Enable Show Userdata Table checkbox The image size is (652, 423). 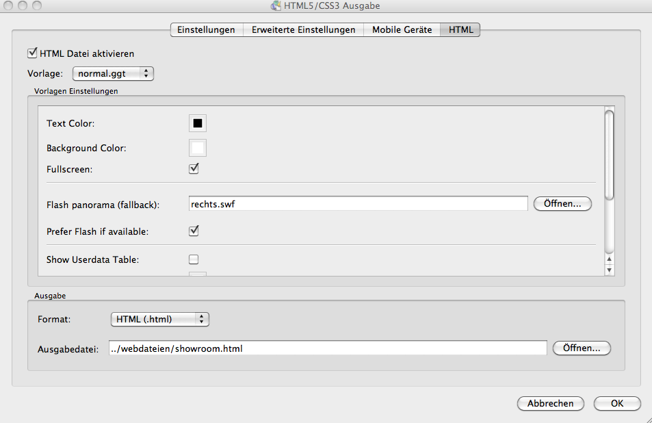[194, 259]
